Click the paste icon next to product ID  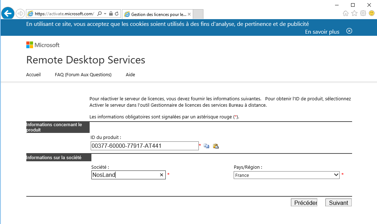click(216, 146)
